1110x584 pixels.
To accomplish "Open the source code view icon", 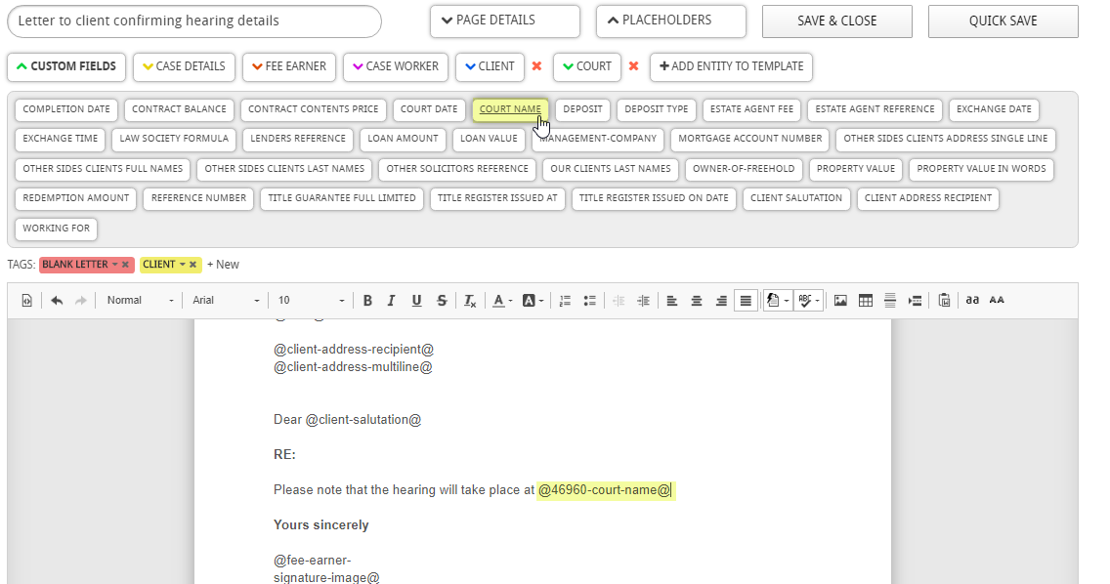I will 26,300.
